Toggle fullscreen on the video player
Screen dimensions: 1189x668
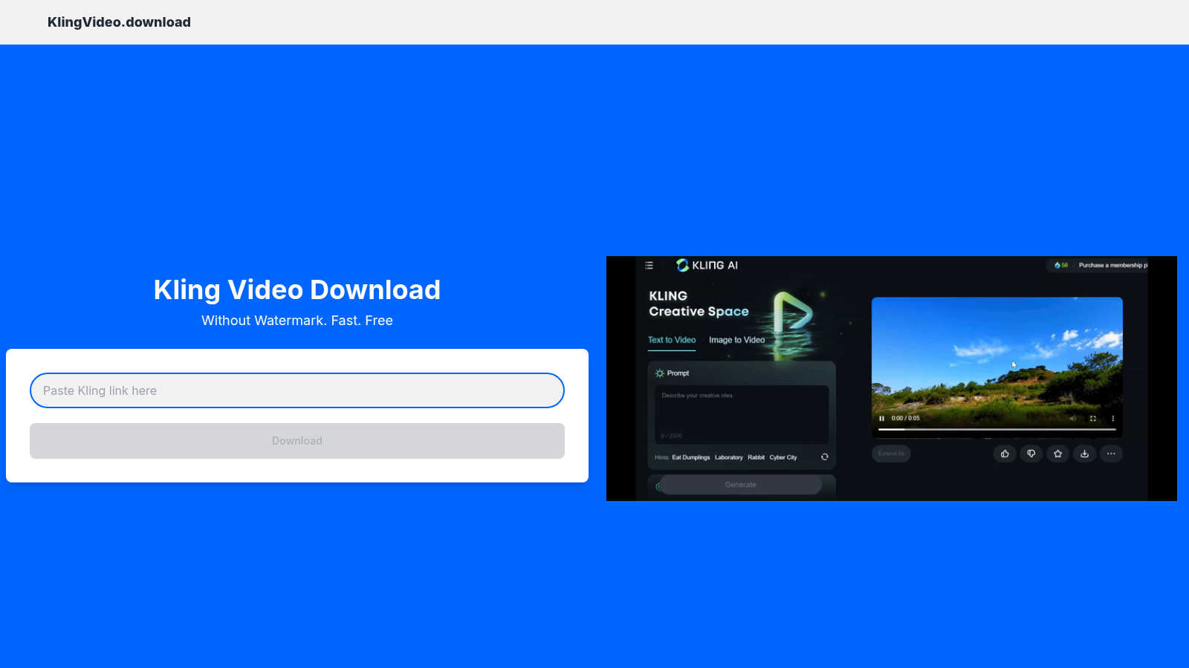coord(1093,419)
